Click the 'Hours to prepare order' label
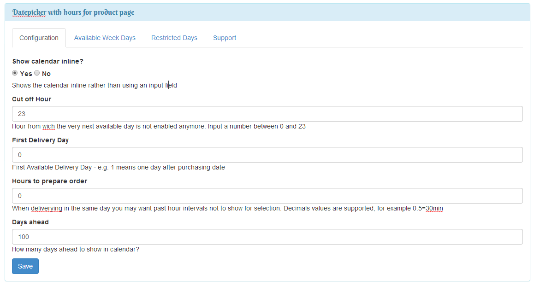This screenshot has height=286, width=534. tap(50, 181)
